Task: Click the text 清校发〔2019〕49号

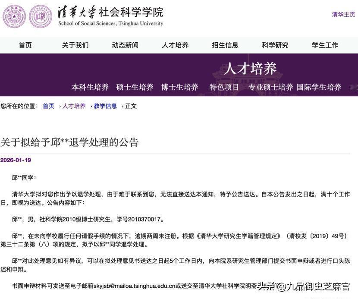Action: (x=317, y=236)
